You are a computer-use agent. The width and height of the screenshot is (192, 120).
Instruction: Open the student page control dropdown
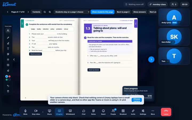[x=72, y=12]
